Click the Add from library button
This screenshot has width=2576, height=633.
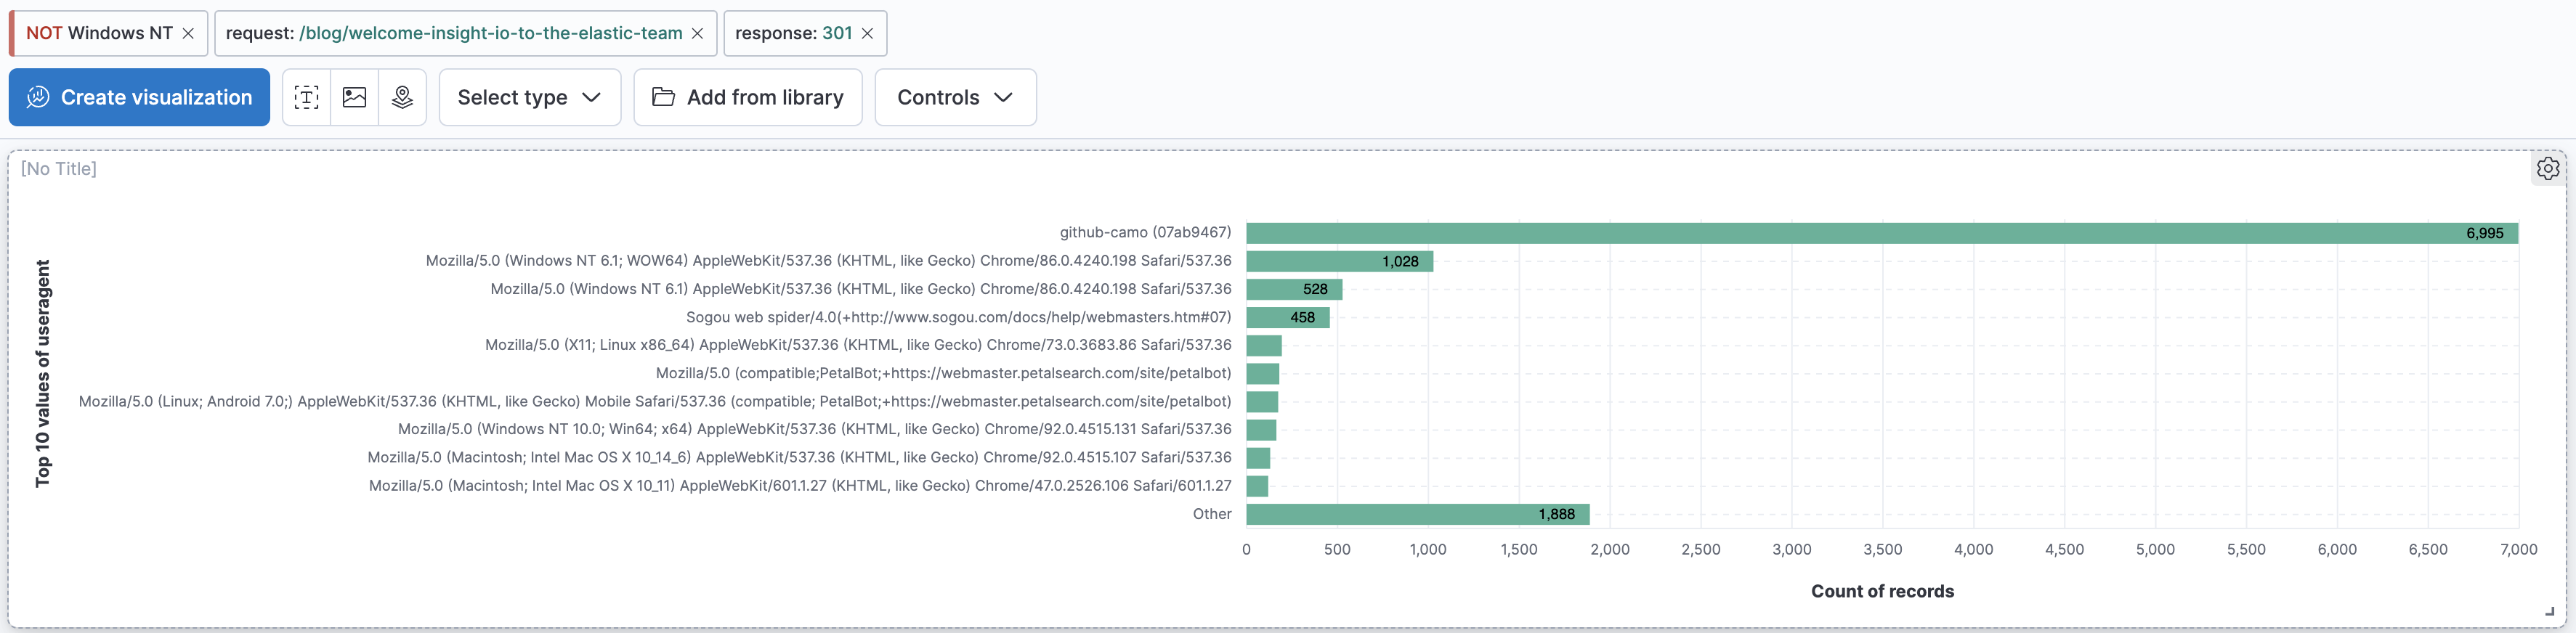point(748,97)
